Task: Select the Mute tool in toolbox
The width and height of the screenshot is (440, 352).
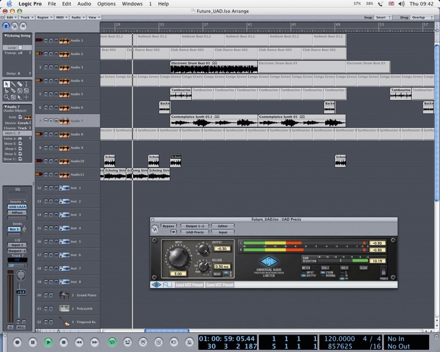Action: click(26, 91)
